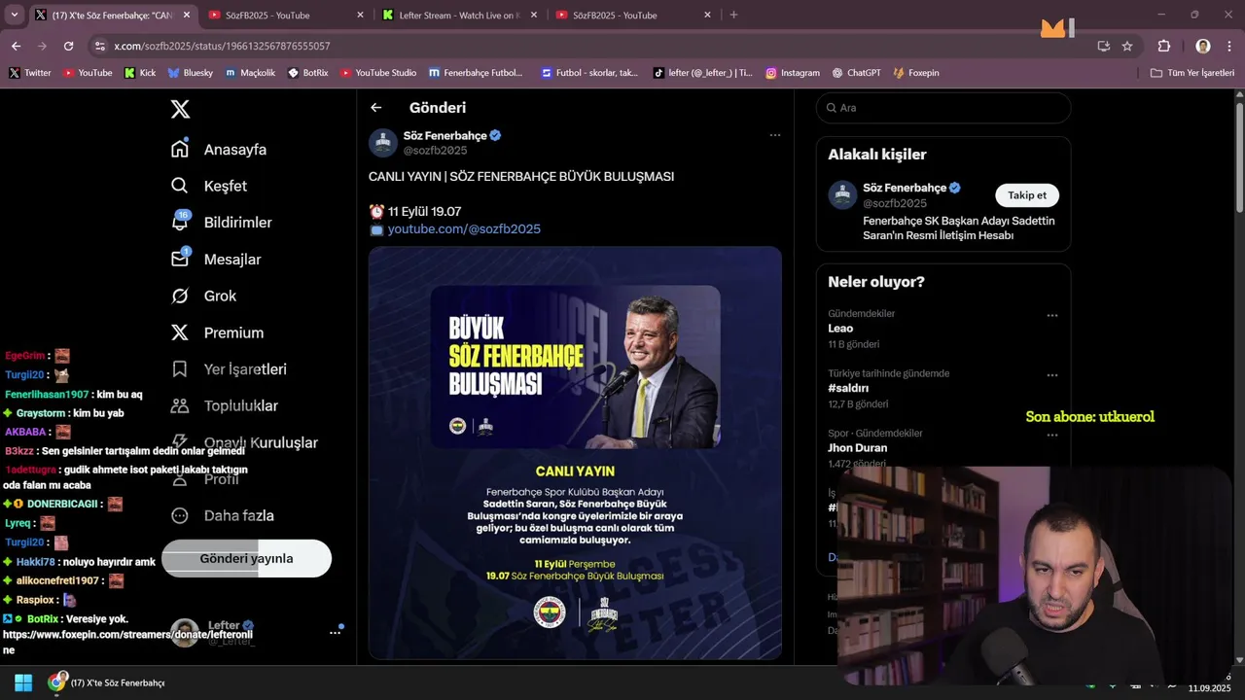Open ChatGPT bookmark
The image size is (1245, 700).
click(857, 73)
